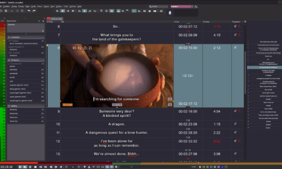Screen dimensions: 282x169
Task: Click the vertical scrollbar of subtitle list
Action: coord(245,73)
